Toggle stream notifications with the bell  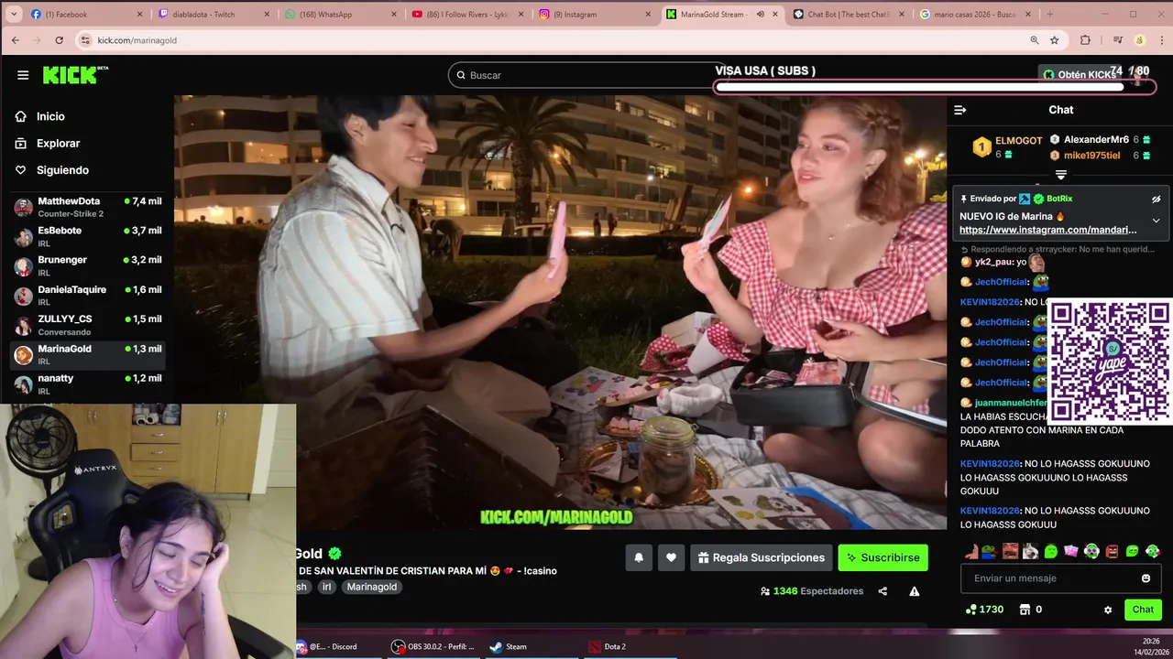coord(639,557)
